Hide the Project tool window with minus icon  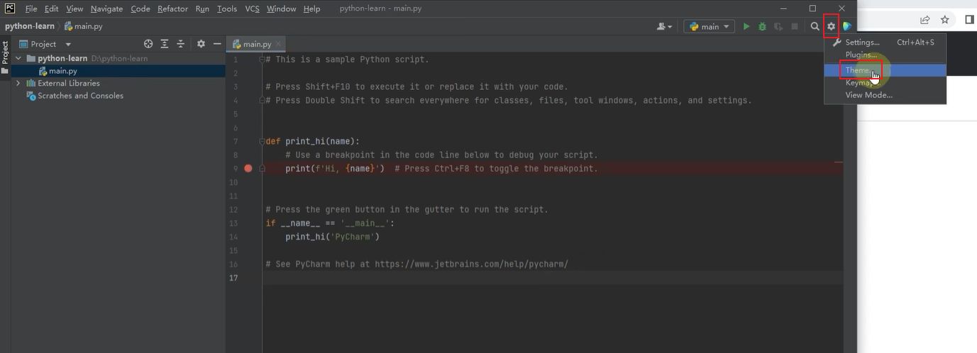217,44
